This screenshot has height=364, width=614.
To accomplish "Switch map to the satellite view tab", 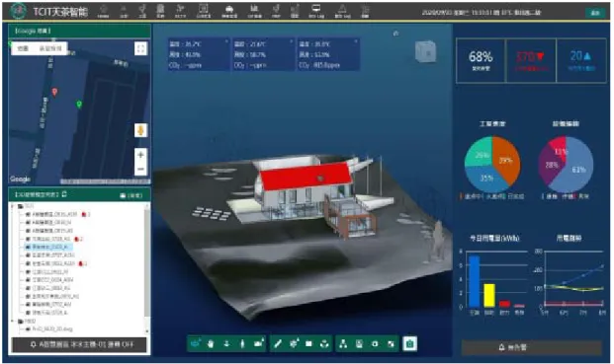I will click(x=50, y=48).
